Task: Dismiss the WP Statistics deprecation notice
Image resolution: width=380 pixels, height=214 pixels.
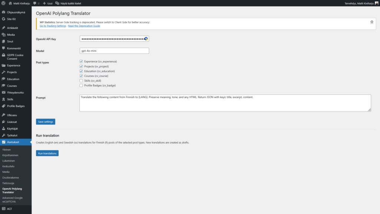Action: click(371, 22)
